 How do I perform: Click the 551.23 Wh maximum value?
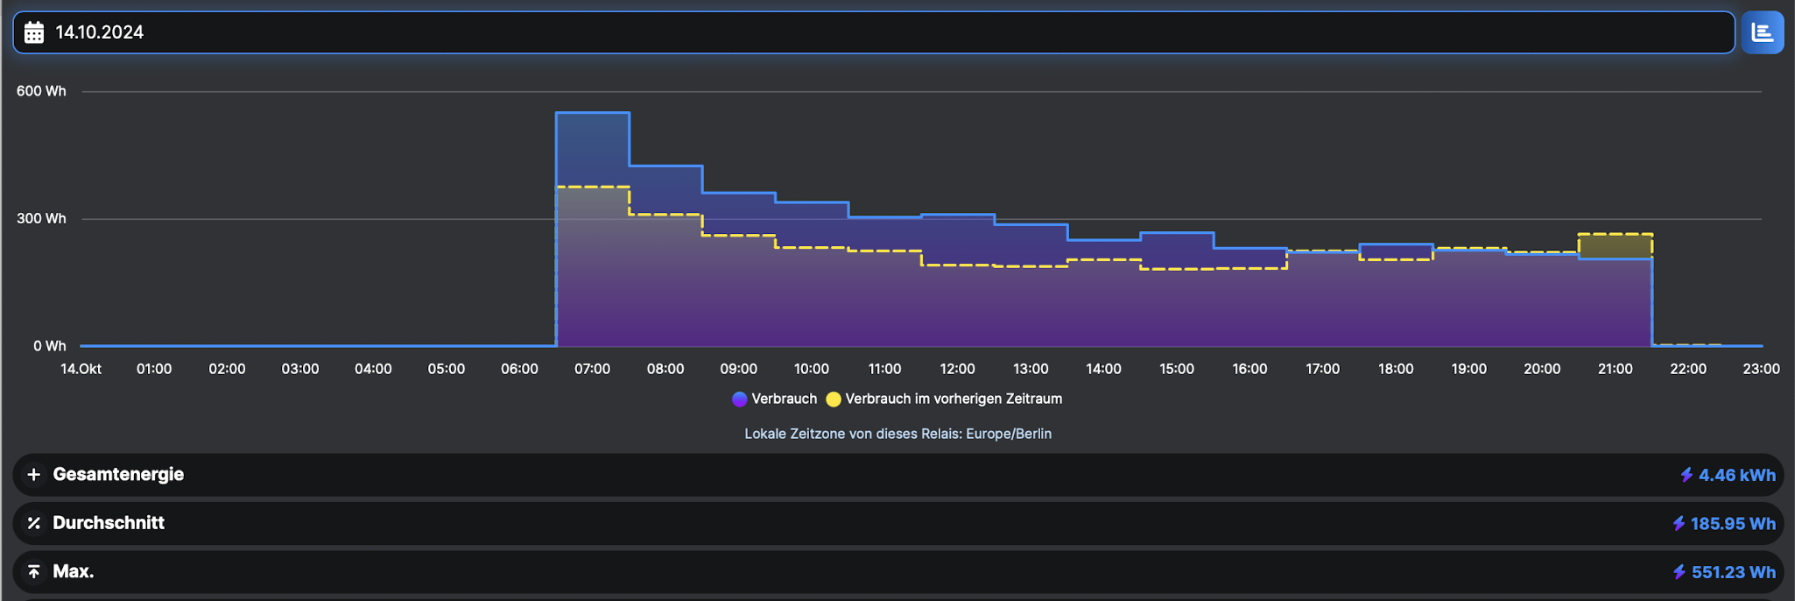[x=1733, y=572]
